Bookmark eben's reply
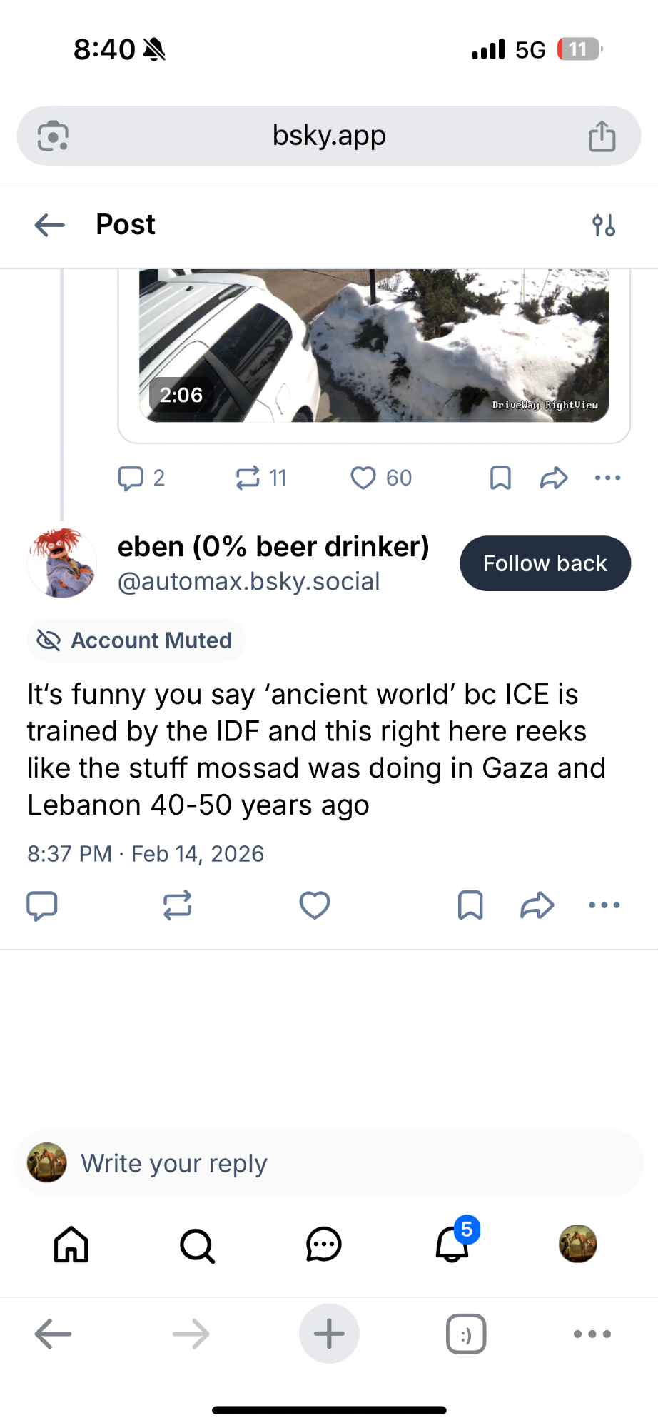658x1428 pixels. pyautogui.click(x=470, y=905)
